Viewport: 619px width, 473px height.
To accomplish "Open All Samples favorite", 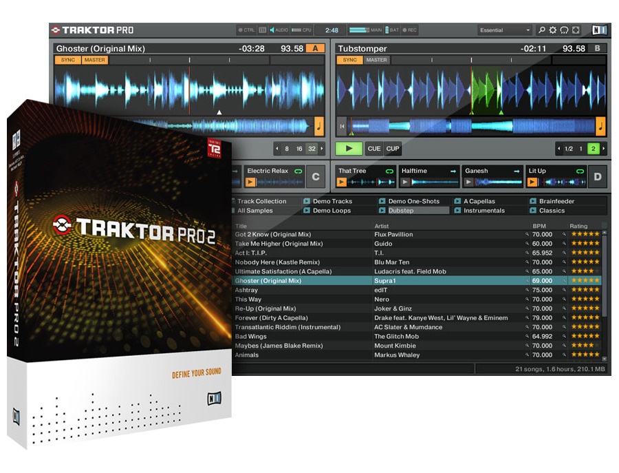I will [252, 211].
